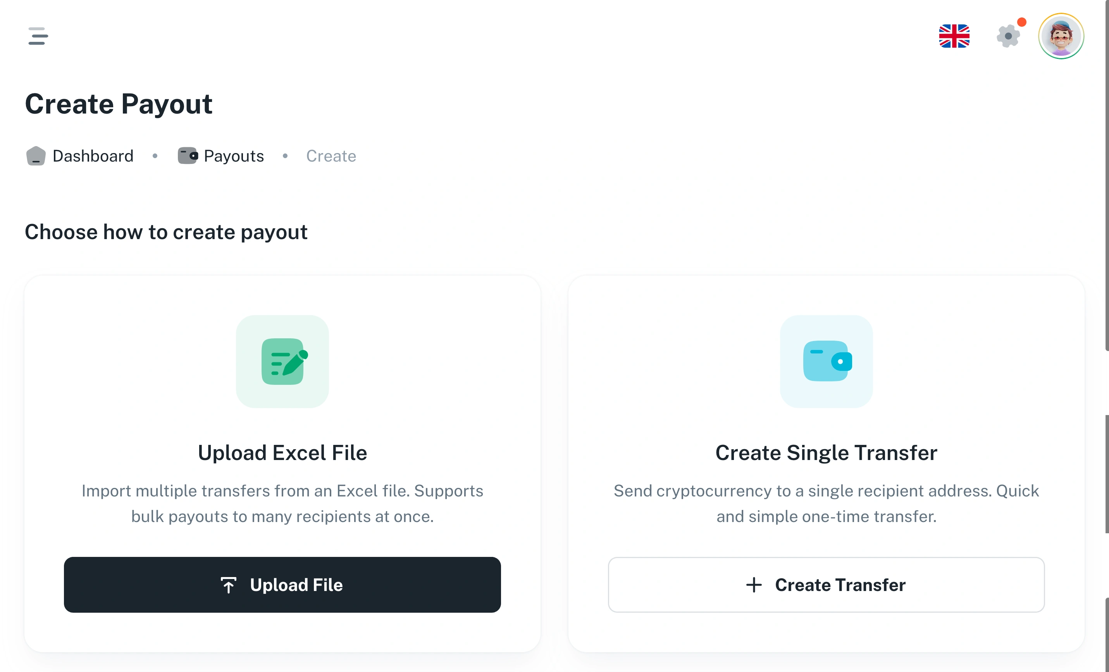Click the orange notification dot on settings
The image size is (1109, 672).
1022,22
